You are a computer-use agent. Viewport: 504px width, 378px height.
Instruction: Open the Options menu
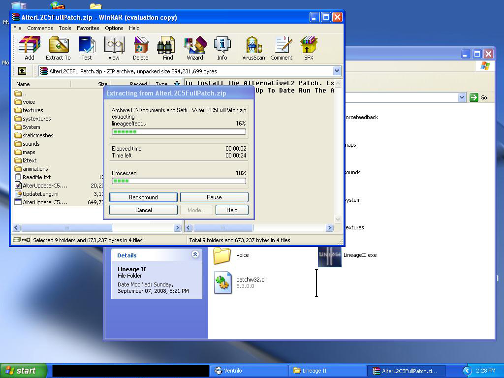(x=114, y=28)
